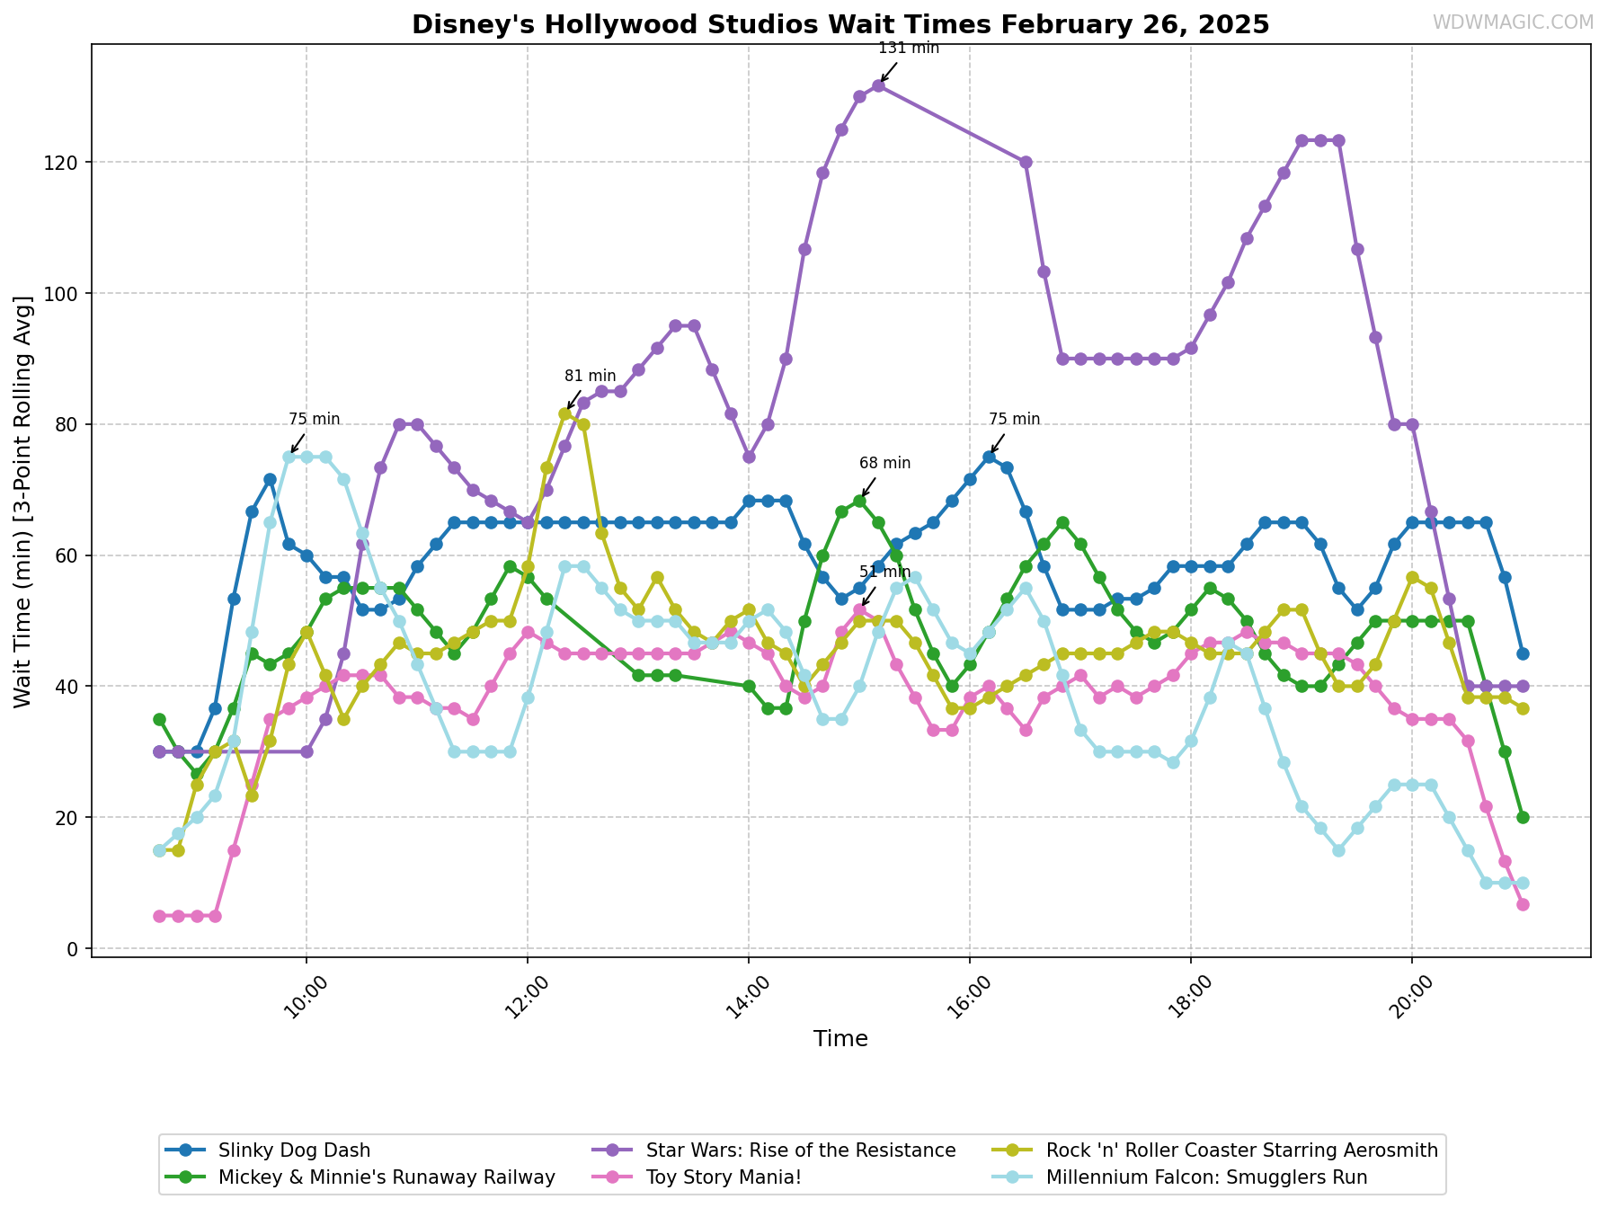1608x1208 pixels.
Task: Click the Star Wars: Rise of the Resistance legend label
Action: click(x=801, y=1150)
